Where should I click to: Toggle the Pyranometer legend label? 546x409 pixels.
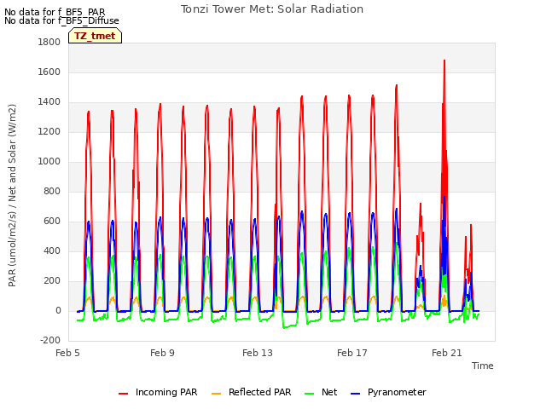397,392
